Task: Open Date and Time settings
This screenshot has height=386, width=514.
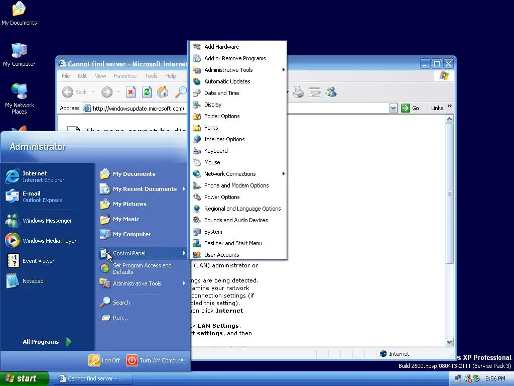Action: point(238,93)
